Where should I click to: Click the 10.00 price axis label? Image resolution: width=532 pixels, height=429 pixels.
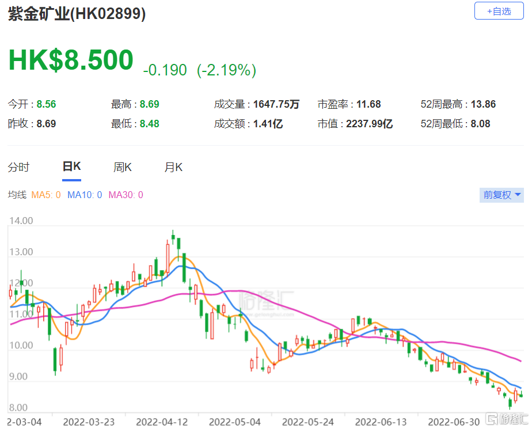[x=21, y=346]
